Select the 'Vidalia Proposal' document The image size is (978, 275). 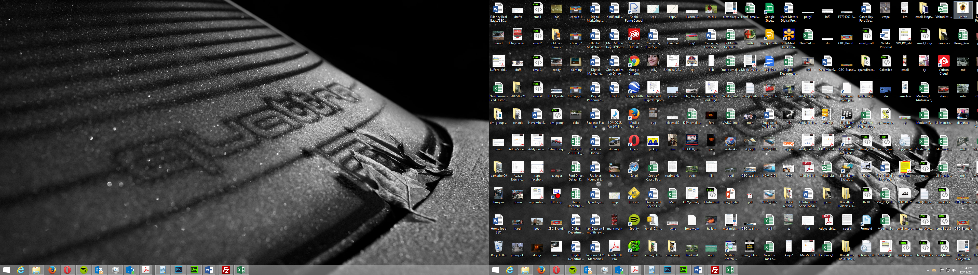coord(885,39)
